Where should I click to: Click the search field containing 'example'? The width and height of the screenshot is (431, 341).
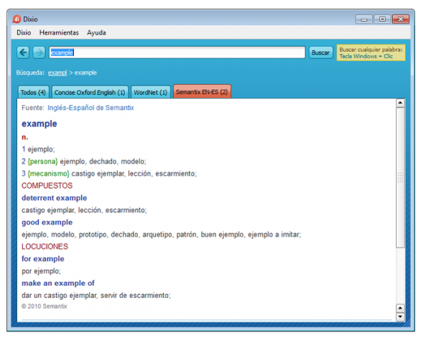click(x=176, y=53)
